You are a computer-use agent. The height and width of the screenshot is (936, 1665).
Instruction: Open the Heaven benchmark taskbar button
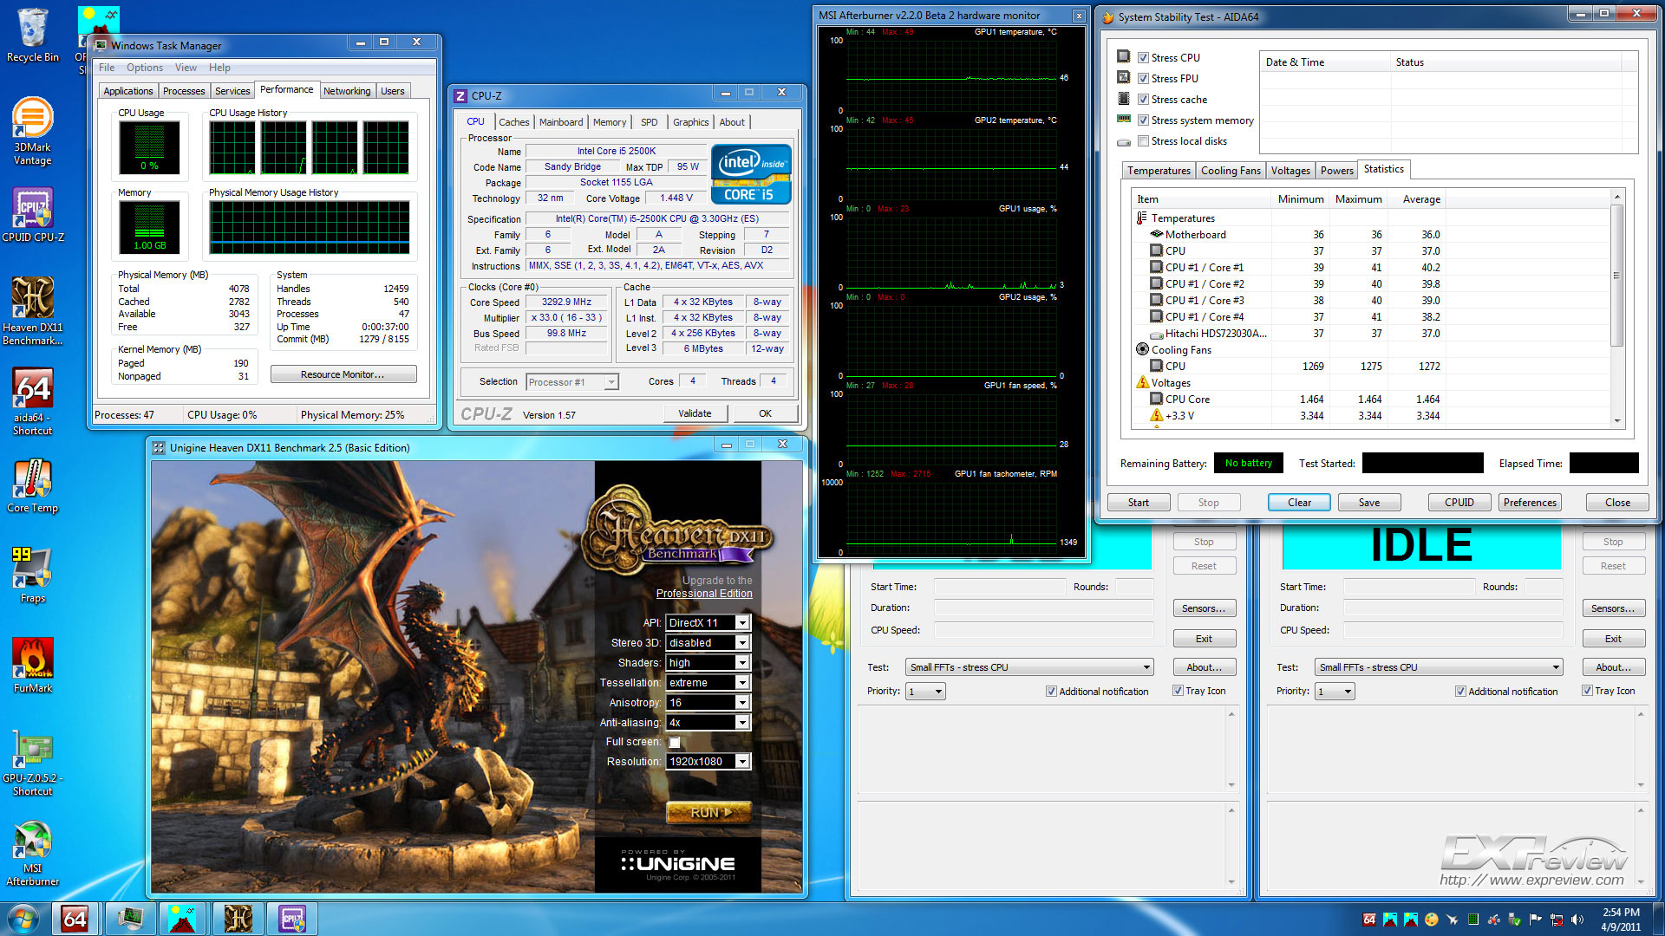pos(238,919)
